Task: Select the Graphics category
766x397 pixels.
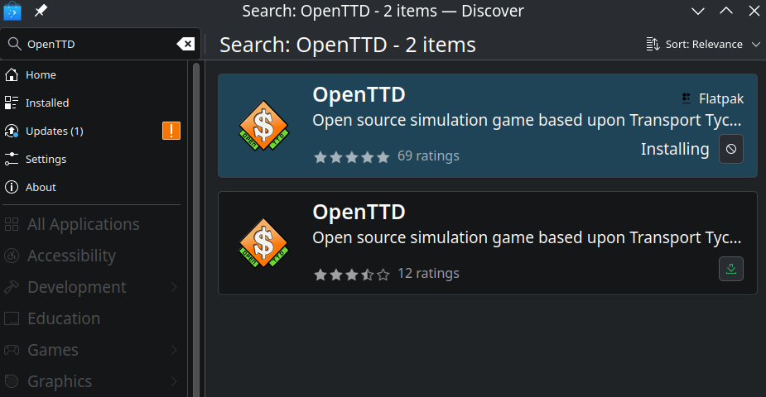Action: tap(94, 381)
